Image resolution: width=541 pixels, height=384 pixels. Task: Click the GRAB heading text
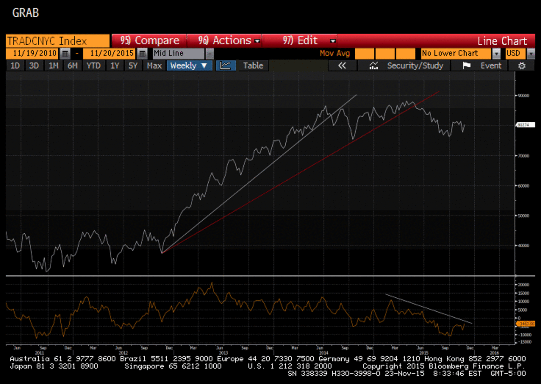click(x=26, y=13)
